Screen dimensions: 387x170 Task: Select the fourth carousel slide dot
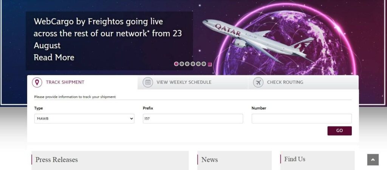tap(193, 64)
